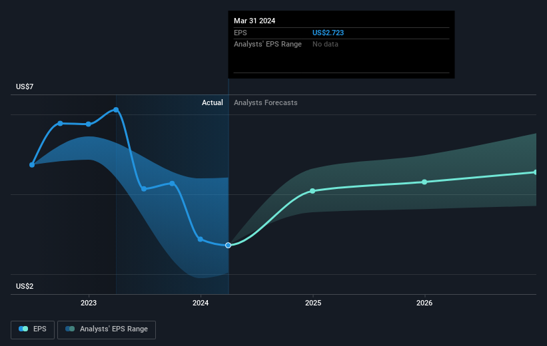The width and height of the screenshot is (547, 346).
Task: Click the 'Actual' section label
Action: pos(212,102)
